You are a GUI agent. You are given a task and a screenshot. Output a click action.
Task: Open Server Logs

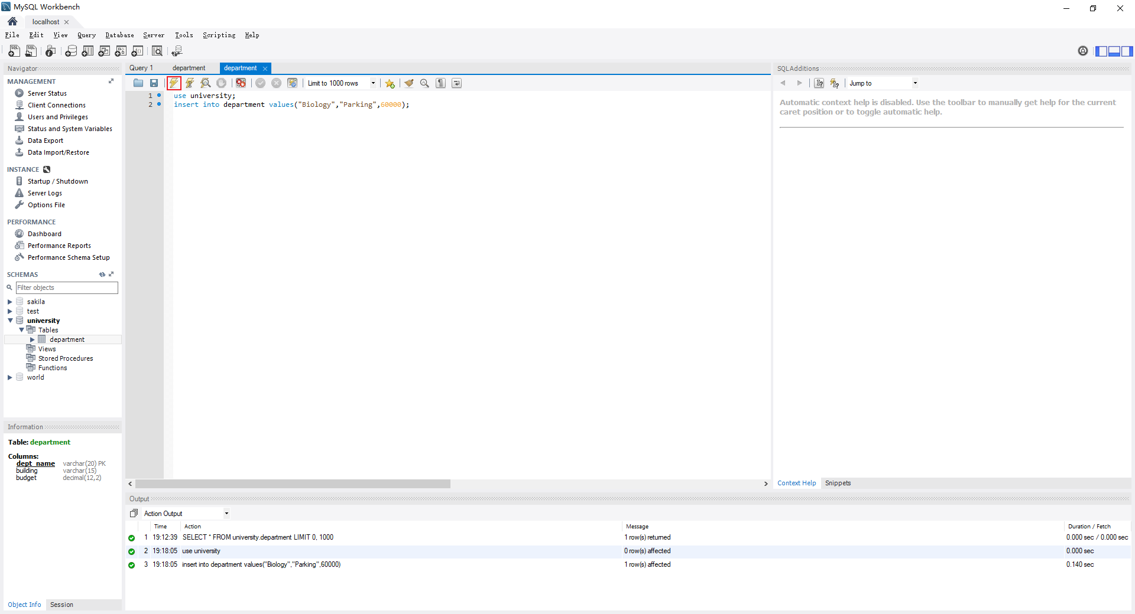click(44, 193)
